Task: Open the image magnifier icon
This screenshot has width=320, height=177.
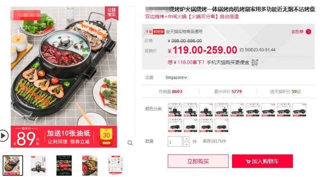Action: (x=130, y=143)
